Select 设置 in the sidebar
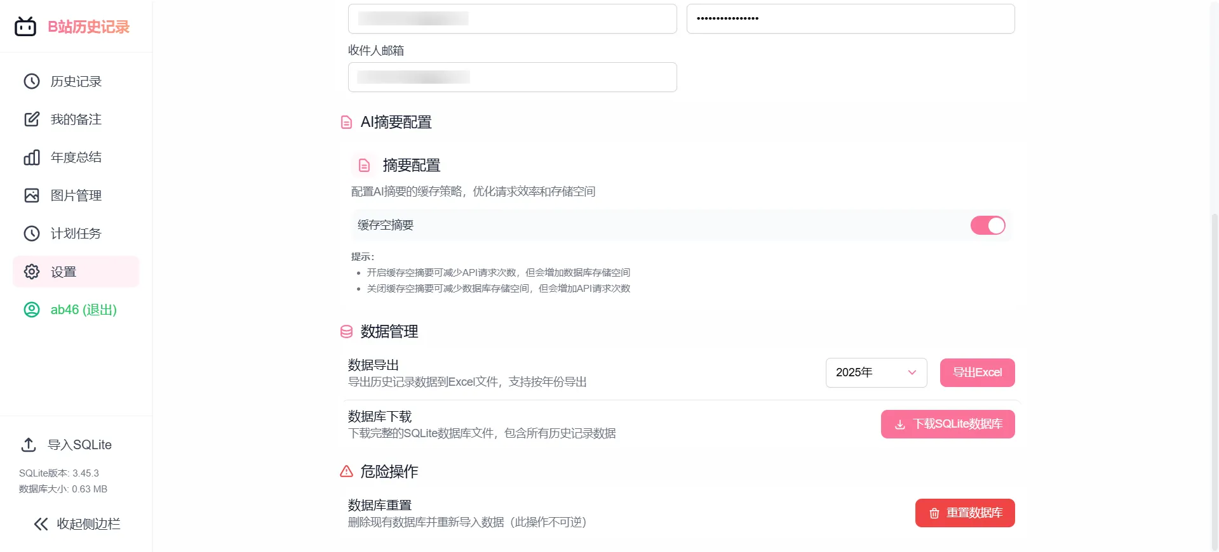This screenshot has width=1219, height=552. pyautogui.click(x=76, y=272)
